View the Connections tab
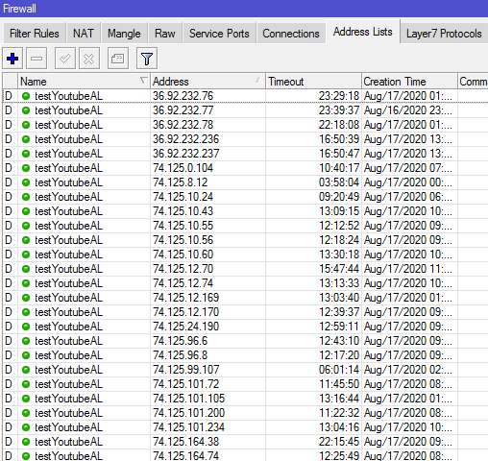The width and height of the screenshot is (488, 461). (x=291, y=34)
